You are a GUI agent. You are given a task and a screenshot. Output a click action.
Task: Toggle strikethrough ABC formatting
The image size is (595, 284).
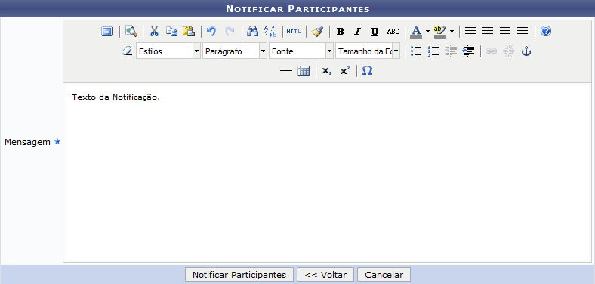click(x=393, y=32)
